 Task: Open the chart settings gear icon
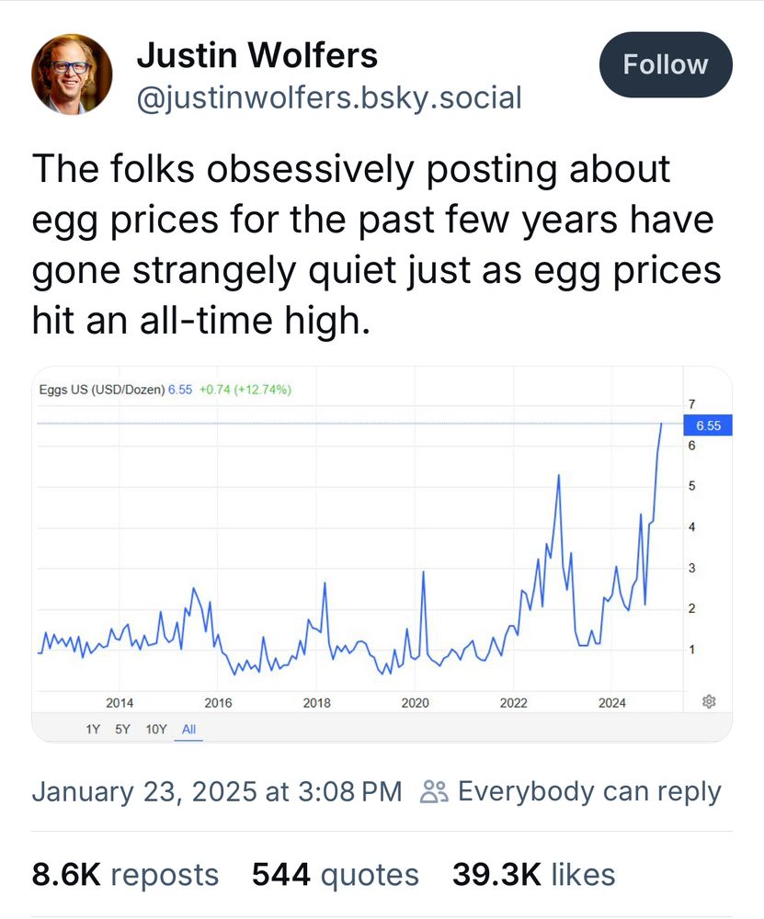709,701
